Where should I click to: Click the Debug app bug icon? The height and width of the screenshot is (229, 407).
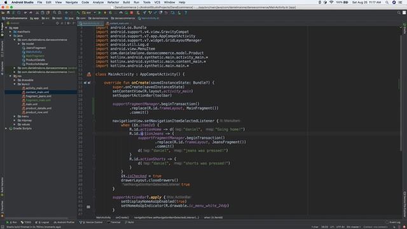click(111, 13)
